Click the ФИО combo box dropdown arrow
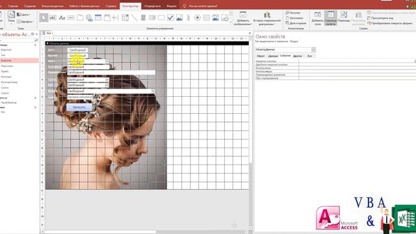Viewport: 416px width, 234px height. [x=107, y=61]
